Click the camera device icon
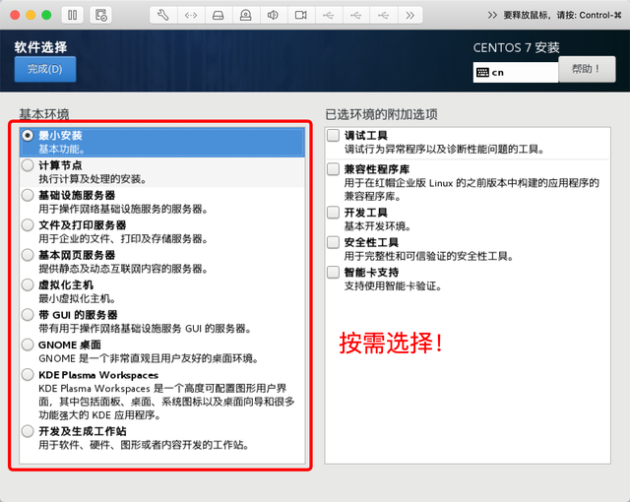Image resolution: width=630 pixels, height=502 pixels. click(300, 16)
